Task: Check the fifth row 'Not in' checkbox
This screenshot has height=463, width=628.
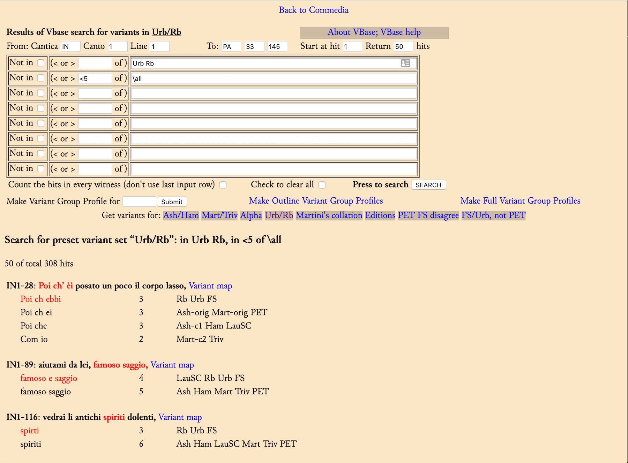Action: click(x=41, y=123)
